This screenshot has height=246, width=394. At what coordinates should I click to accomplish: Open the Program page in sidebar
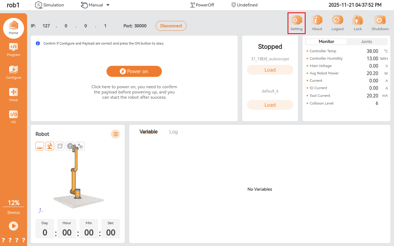point(14,50)
